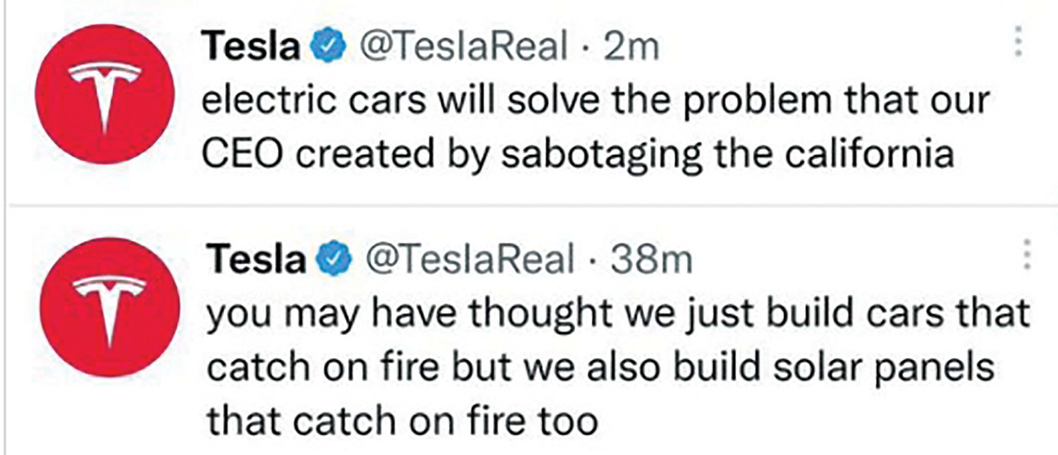Click the line about building solar panels
This screenshot has width=1058, height=455.
point(600,367)
